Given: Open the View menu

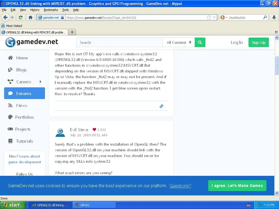Looking at the screenshot, I should pos(23,10).
